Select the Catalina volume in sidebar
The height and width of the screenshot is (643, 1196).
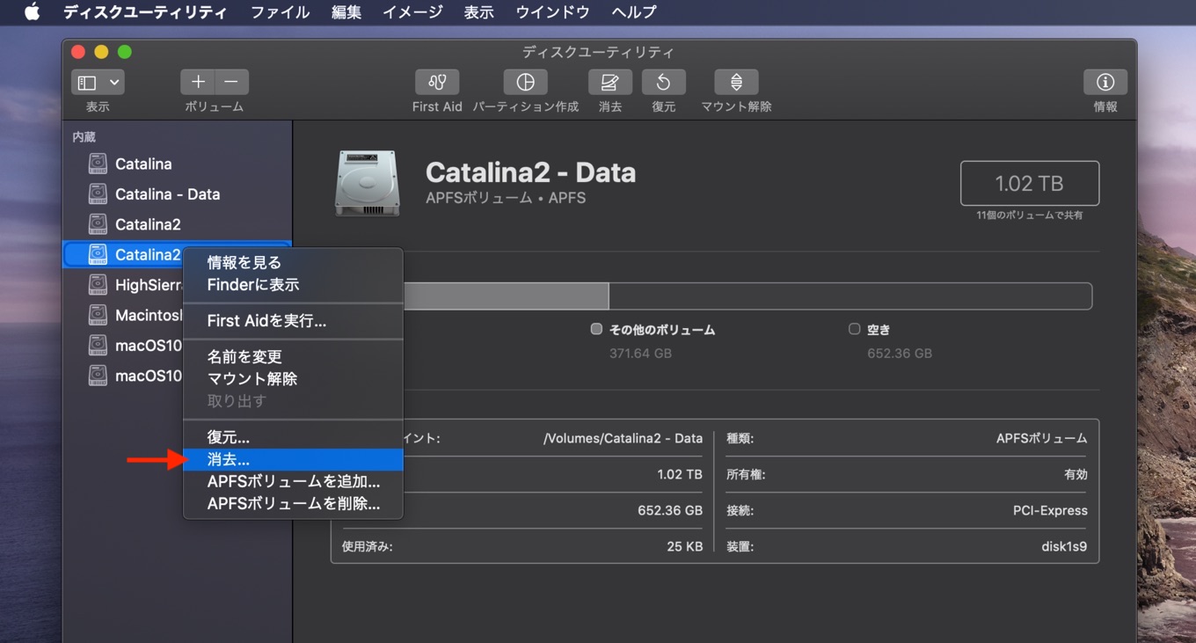[x=176, y=164]
